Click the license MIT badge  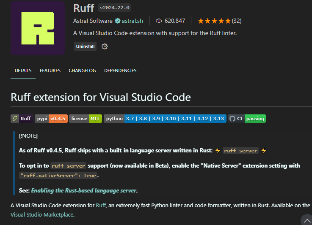tap(86, 119)
